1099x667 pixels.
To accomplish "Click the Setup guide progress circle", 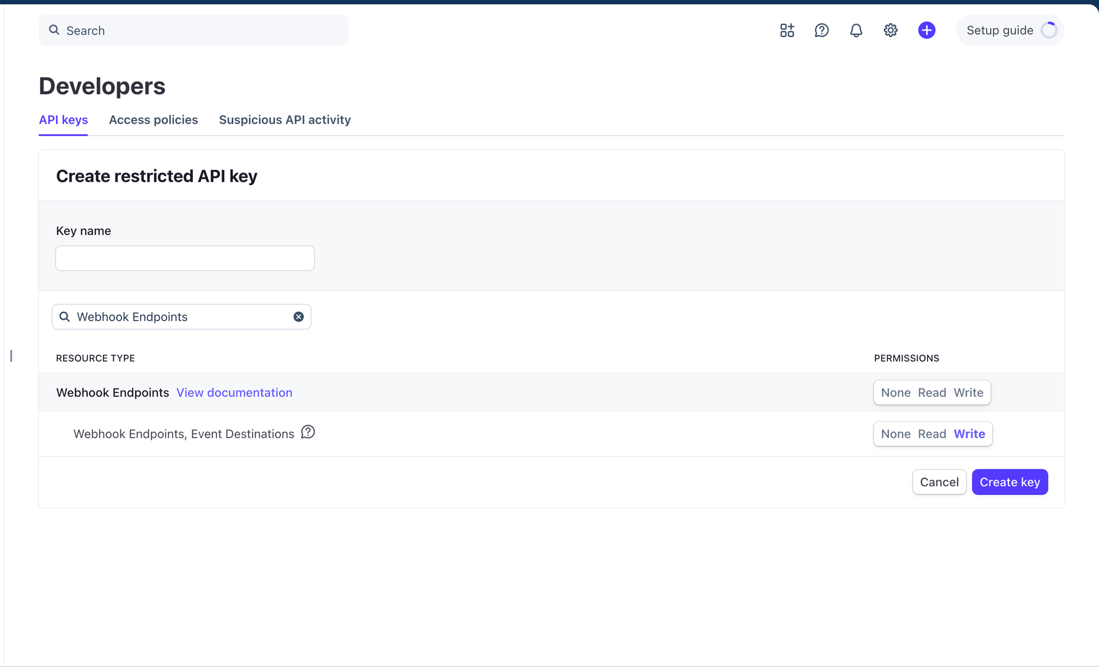I will click(x=1049, y=30).
